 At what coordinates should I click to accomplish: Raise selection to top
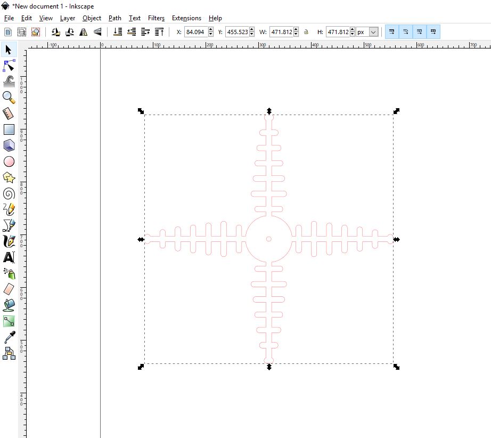point(159,31)
